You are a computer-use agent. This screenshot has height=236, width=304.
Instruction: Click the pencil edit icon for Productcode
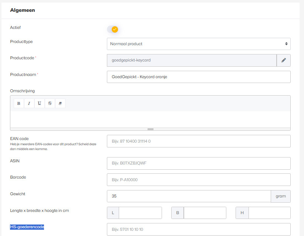284,60
